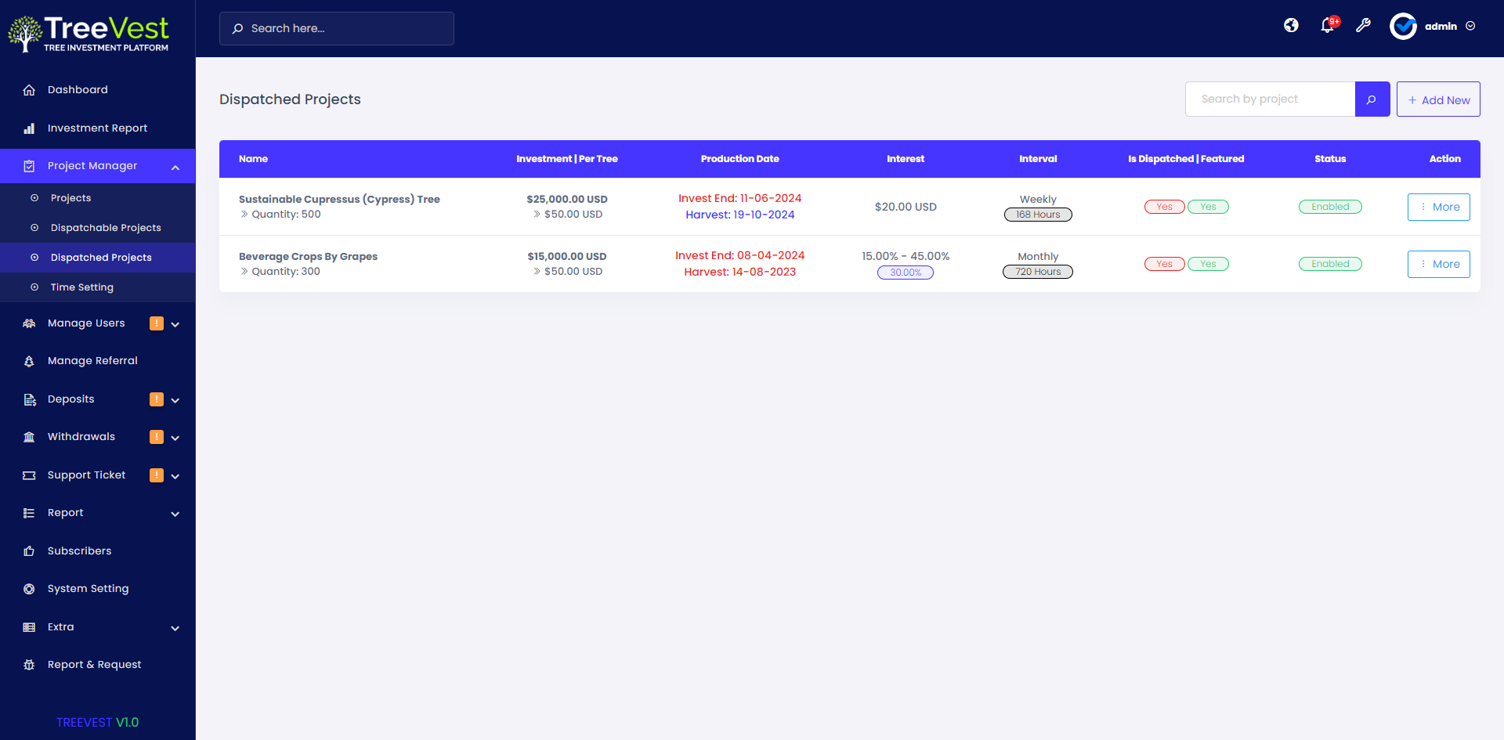Click the wrench settings icon in the header
1504x740 pixels.
pos(1363,26)
